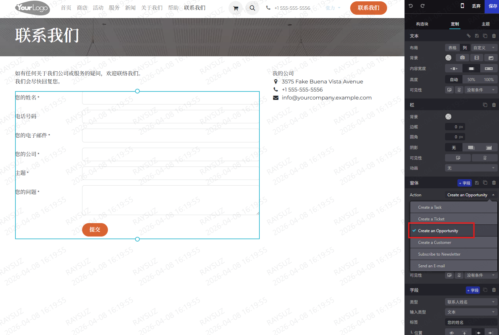
Task: Undo the last edit in the editor
Action: (411, 6)
